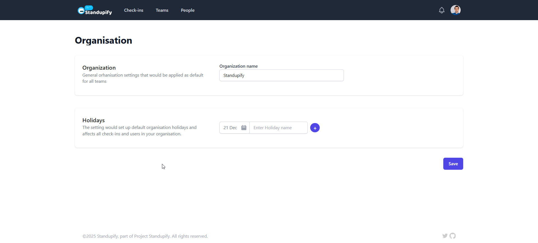Add holiday with the plus button
This screenshot has width=538, height=243.
pyautogui.click(x=315, y=128)
